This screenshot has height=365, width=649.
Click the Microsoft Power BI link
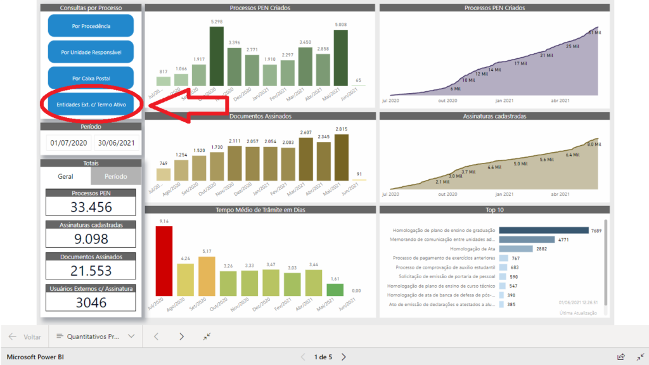pos(35,357)
